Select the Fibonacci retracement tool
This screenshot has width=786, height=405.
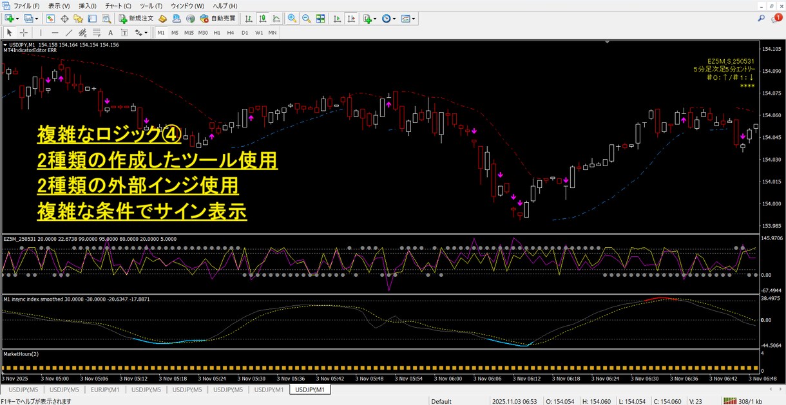tap(97, 32)
